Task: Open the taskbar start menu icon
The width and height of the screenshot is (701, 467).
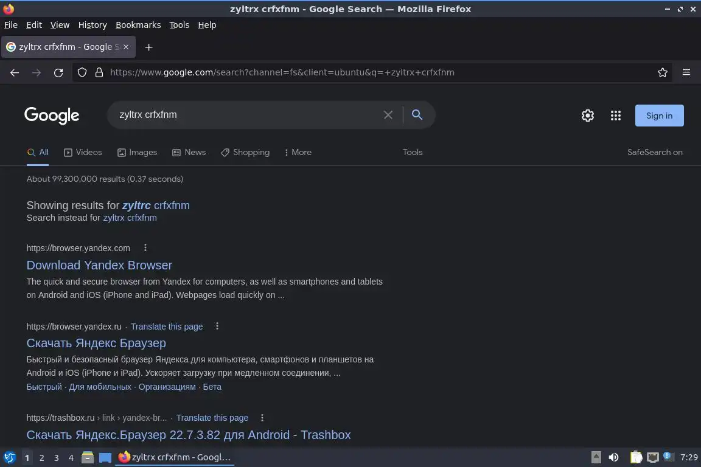Action: pyautogui.click(x=10, y=457)
